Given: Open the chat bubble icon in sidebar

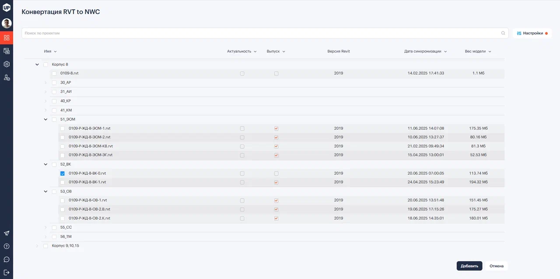Looking at the screenshot, I should (7, 259).
